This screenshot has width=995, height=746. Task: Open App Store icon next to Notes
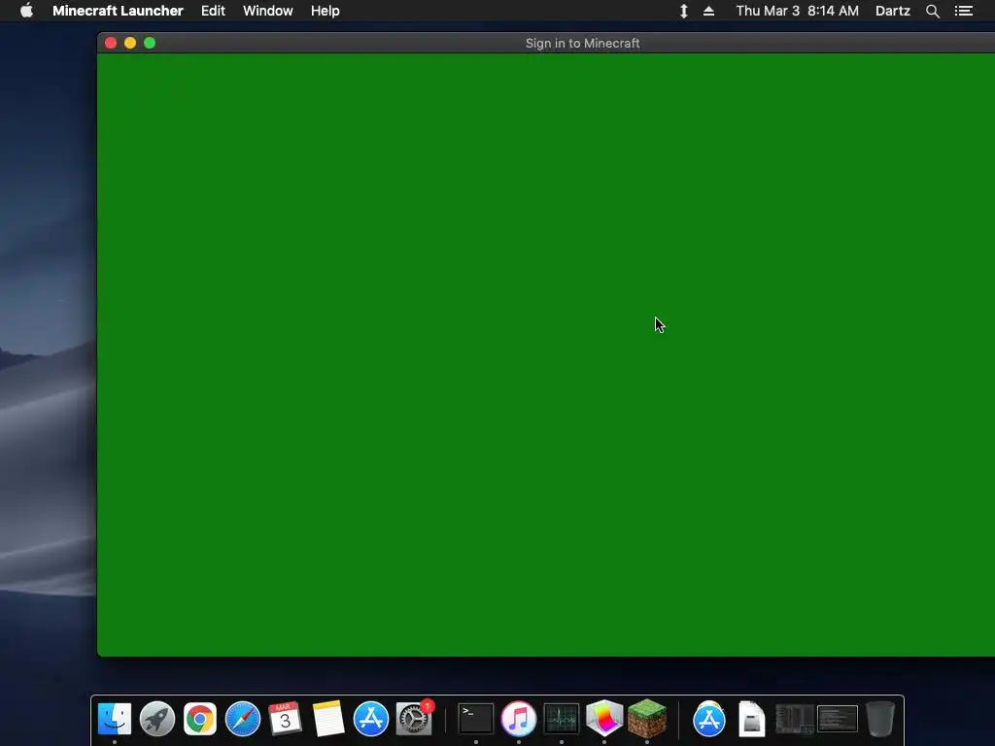pyautogui.click(x=370, y=719)
